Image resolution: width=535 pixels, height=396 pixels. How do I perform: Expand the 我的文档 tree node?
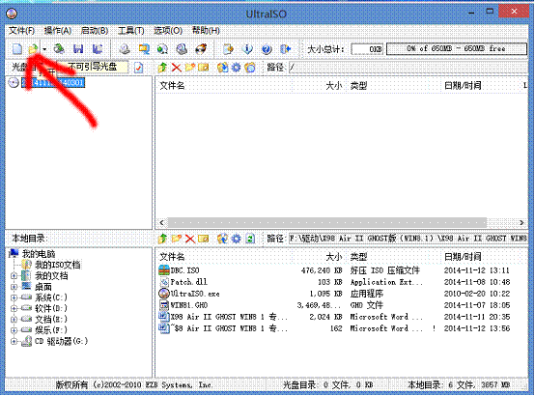tap(14, 276)
